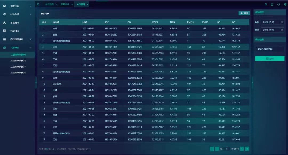Click the scenario name input field
Viewport: 288px width, 155px height.
[x=269, y=49]
